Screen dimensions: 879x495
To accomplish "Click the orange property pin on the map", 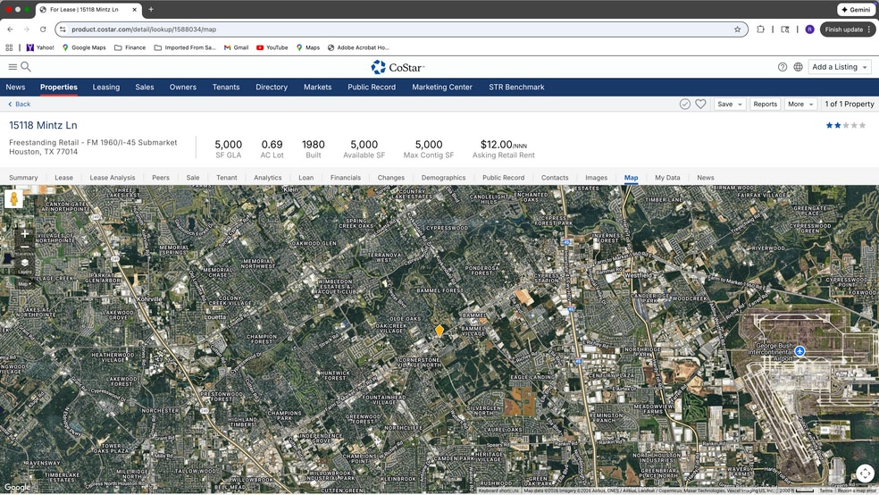I will (x=439, y=331).
